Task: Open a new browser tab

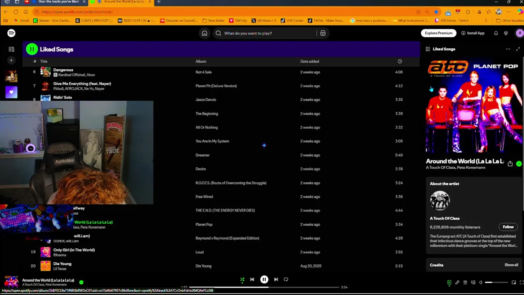Action: [159, 2]
